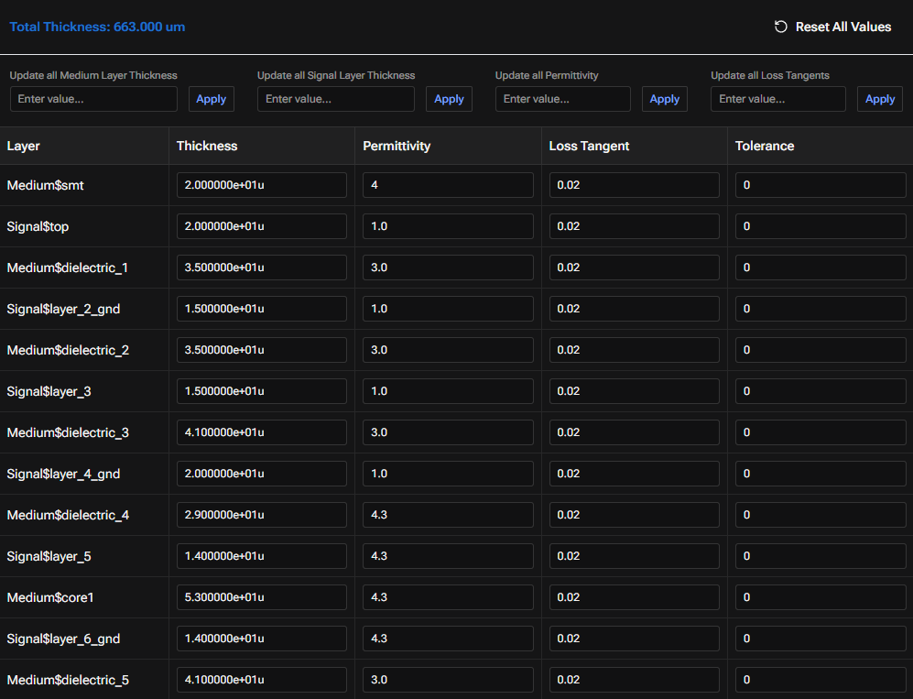Viewport: 913px width, 699px height.
Task: Apply the permittivity update to all layers
Action: click(x=664, y=99)
